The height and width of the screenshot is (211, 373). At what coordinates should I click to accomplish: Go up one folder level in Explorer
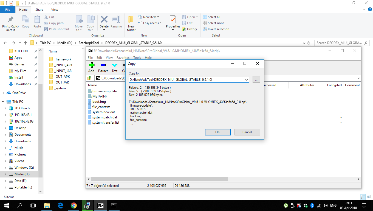(x=26, y=43)
